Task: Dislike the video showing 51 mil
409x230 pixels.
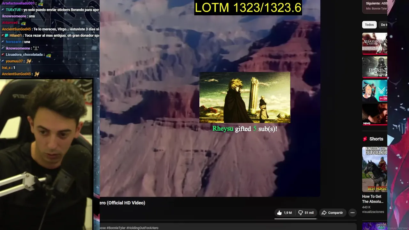Action: (x=306, y=213)
